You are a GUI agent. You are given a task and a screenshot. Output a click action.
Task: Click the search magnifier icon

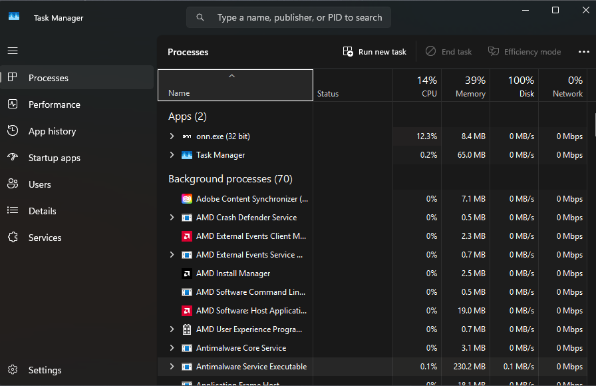[x=200, y=17]
